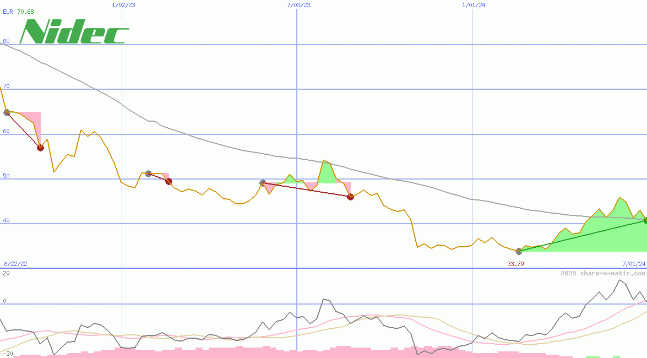
Task: Click the Nidec logo
Action: (74, 31)
